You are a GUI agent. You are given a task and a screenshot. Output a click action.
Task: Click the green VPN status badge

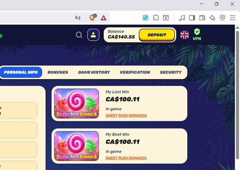(197, 35)
